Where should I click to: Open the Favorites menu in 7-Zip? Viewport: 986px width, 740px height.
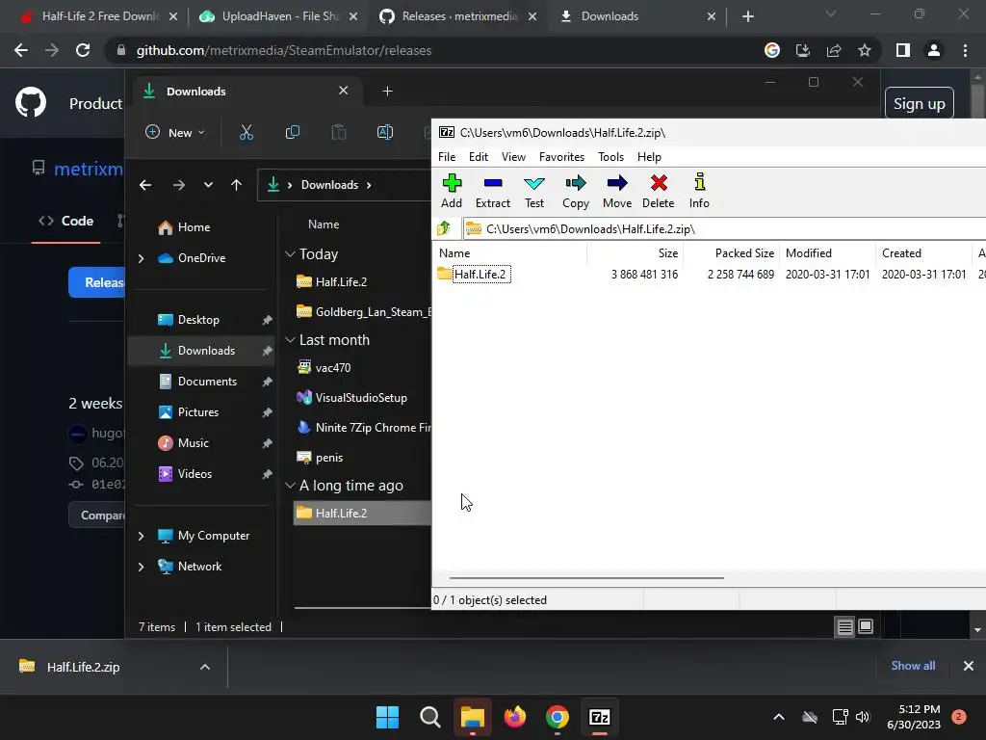[x=561, y=157]
